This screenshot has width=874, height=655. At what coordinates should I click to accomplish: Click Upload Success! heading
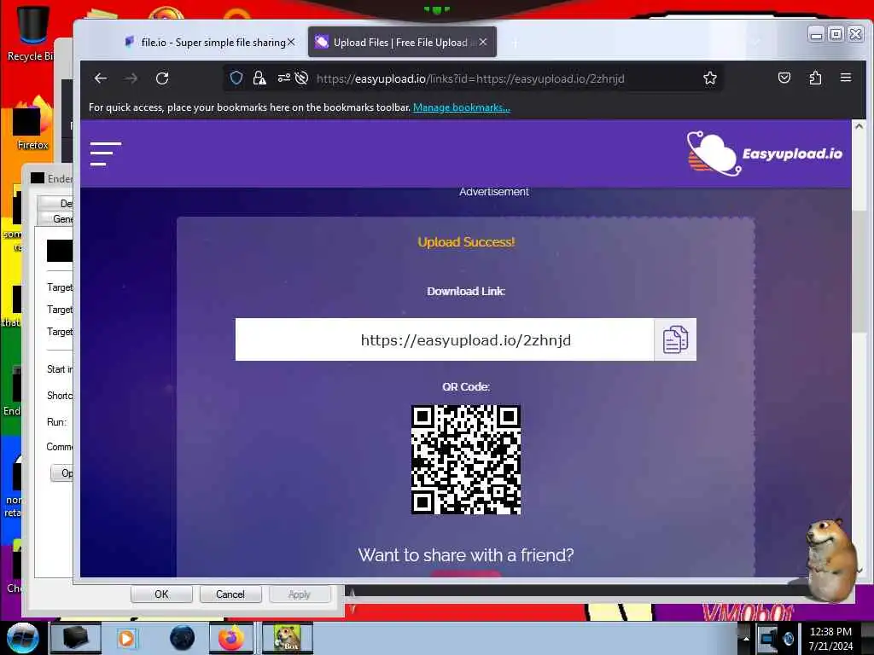click(466, 242)
